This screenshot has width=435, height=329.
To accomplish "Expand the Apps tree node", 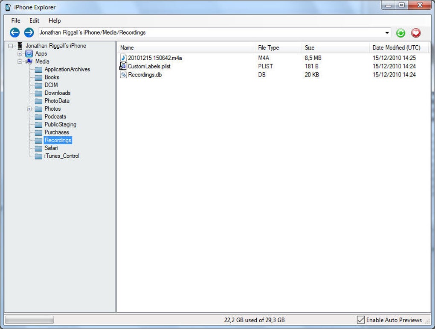I will (x=20, y=54).
